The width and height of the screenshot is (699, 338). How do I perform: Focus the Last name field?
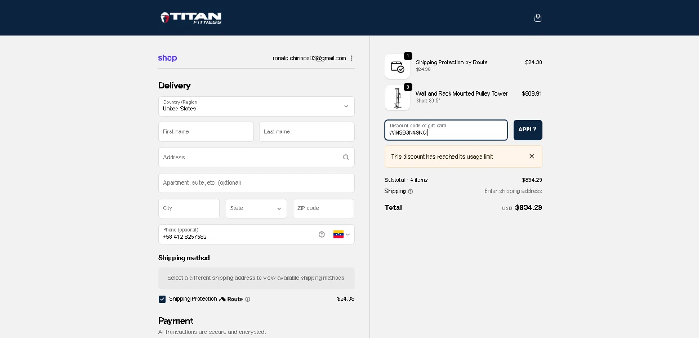[307, 132]
